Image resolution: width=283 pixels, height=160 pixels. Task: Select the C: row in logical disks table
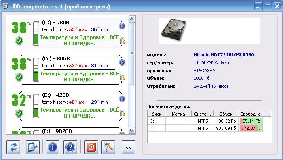[205, 121]
